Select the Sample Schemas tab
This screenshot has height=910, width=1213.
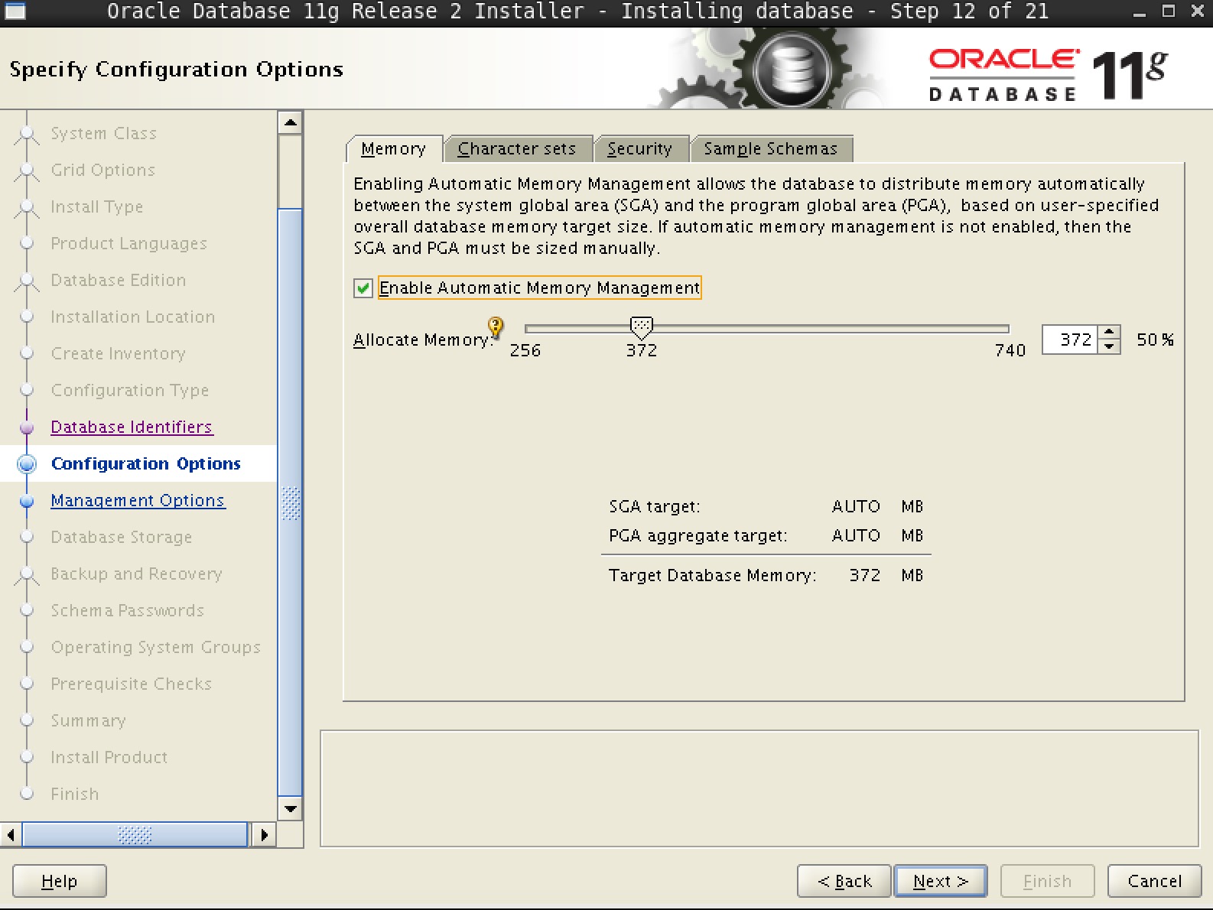(x=770, y=149)
